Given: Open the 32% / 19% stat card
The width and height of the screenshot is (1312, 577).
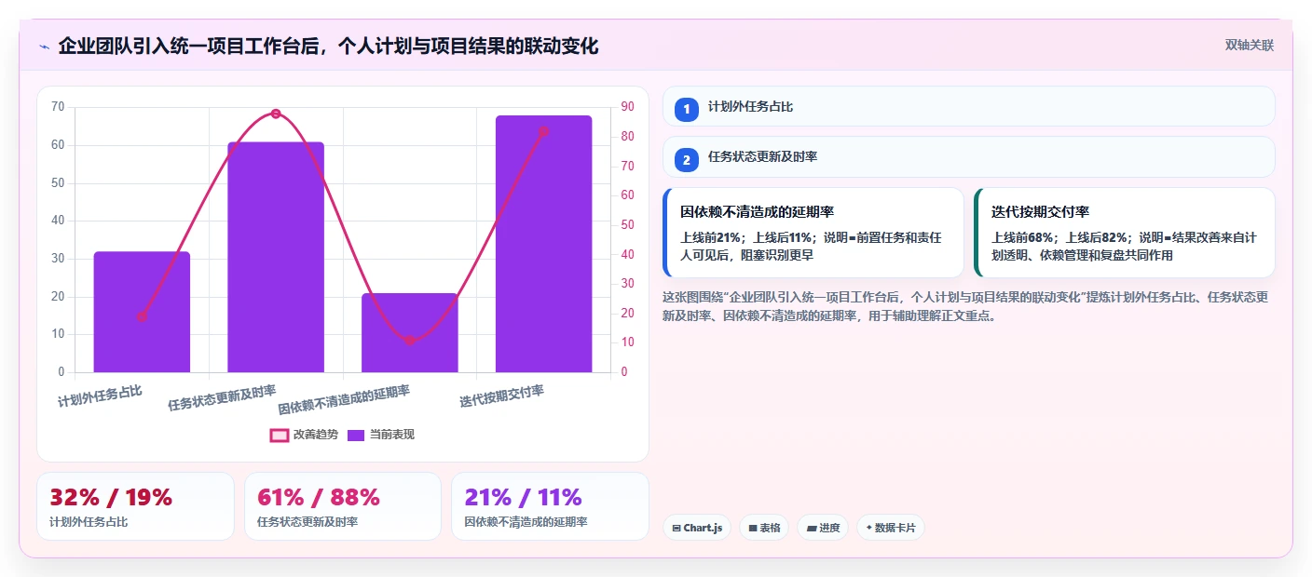Looking at the screenshot, I should [x=135, y=506].
